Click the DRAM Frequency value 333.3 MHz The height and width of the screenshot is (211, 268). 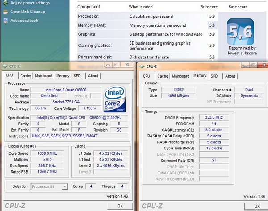[x=214, y=117]
